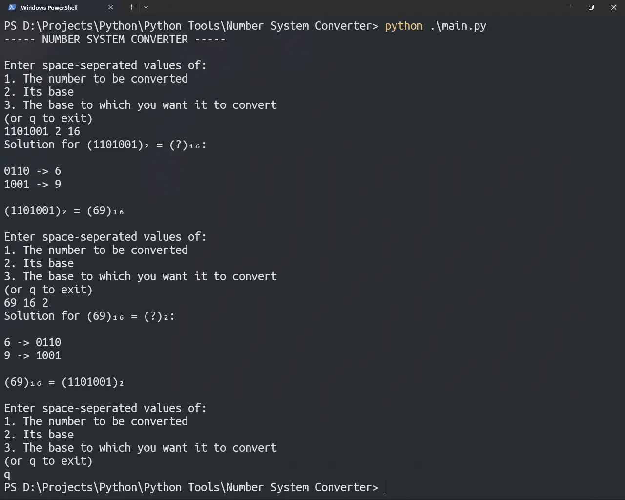The height and width of the screenshot is (500, 625).
Task: Click the result line ending (1101001)₂
Action: click(x=64, y=382)
